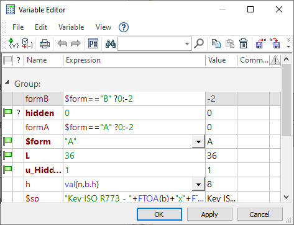Image resolution: width=294 pixels, height=225 pixels.
Task: Select the h variable name
Action: pyautogui.click(x=28, y=184)
